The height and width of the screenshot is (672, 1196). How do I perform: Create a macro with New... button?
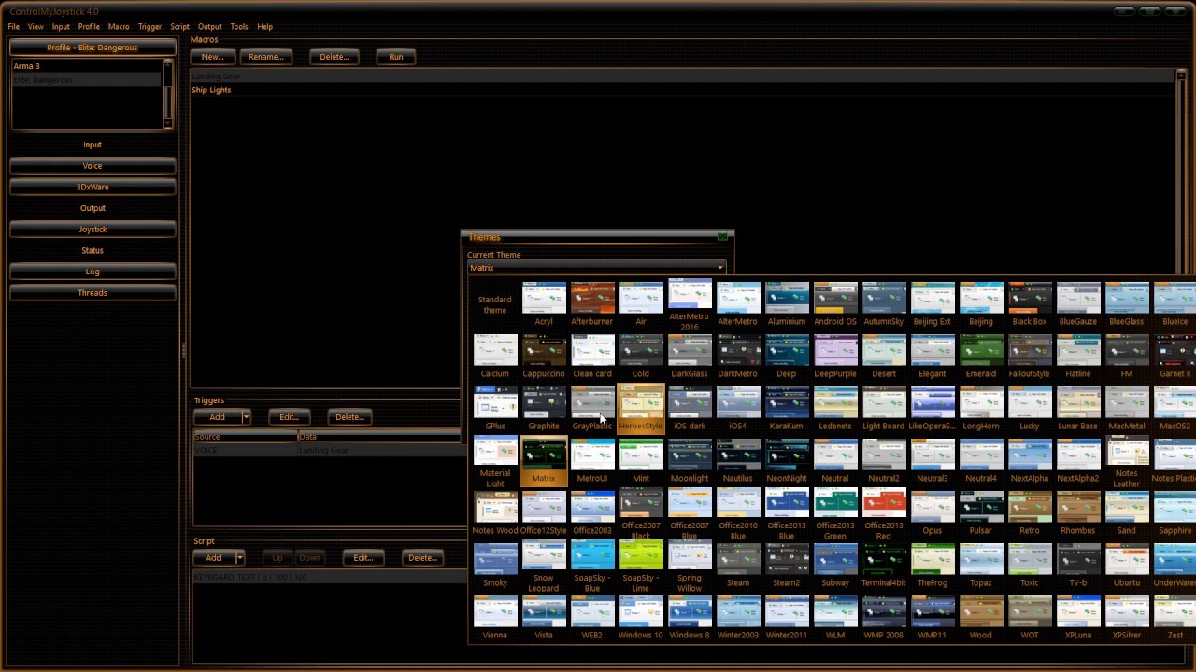(213, 57)
